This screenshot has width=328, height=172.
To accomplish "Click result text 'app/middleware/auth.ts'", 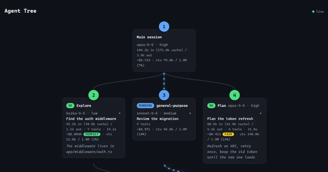I will (x=89, y=152).
